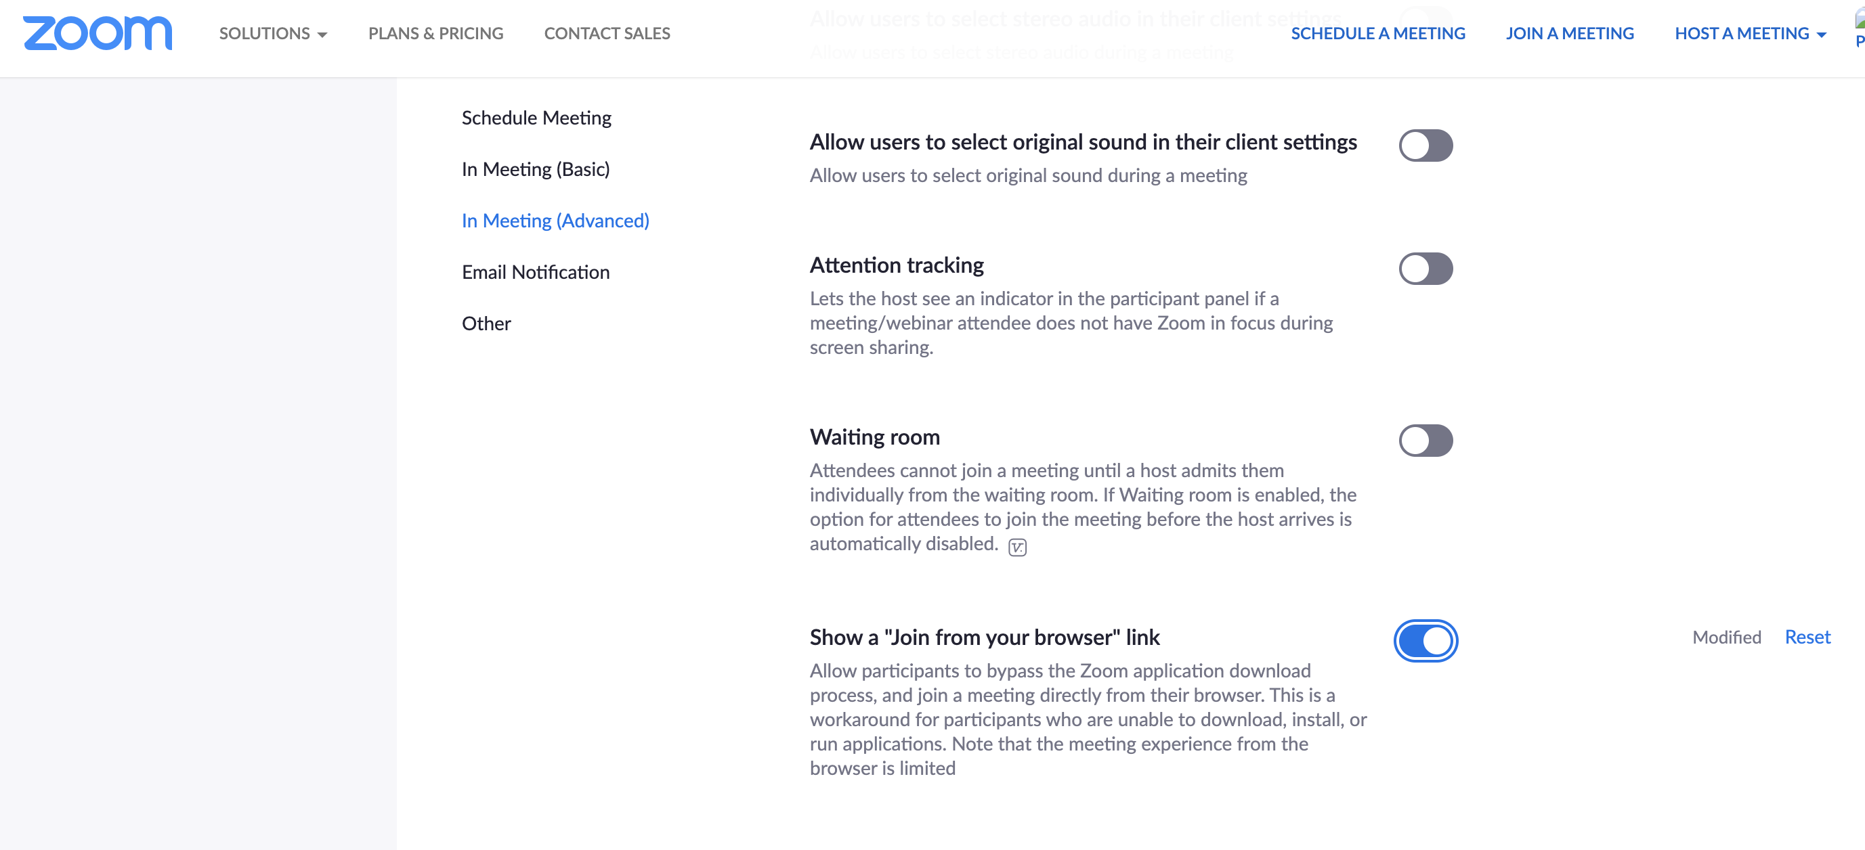The image size is (1865, 850).
Task: Click Schedule a Meeting in header
Action: [1377, 33]
